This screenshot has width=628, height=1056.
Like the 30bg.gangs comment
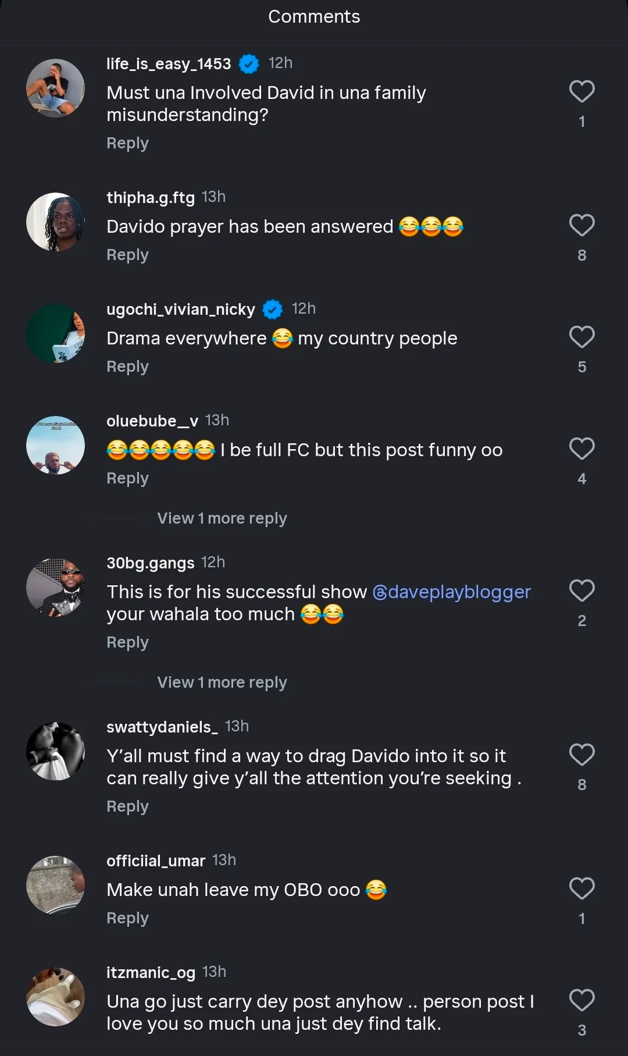coord(581,591)
